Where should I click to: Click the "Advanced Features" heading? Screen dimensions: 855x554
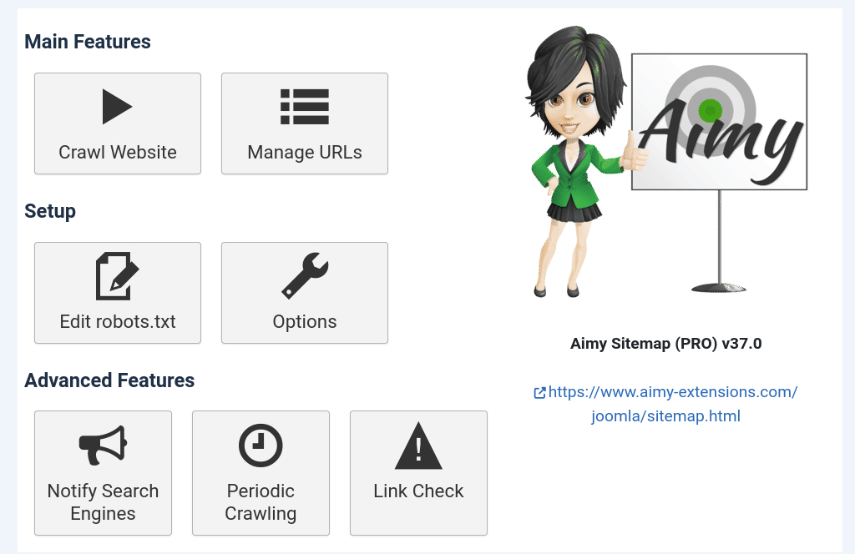coord(109,380)
